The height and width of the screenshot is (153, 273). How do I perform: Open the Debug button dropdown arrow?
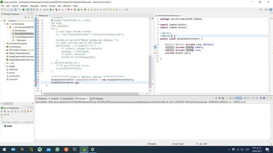tap(47, 10)
